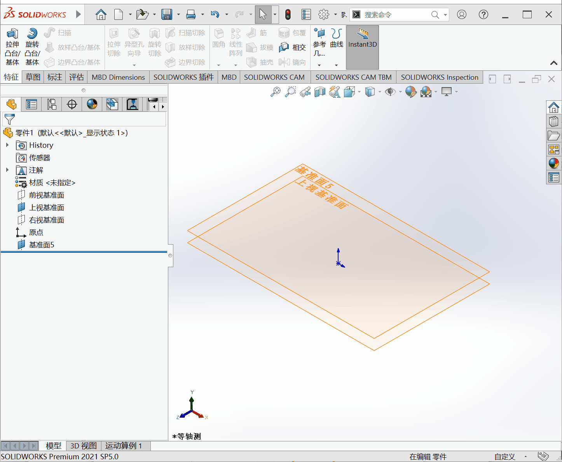Screen dimensions: 562x462
Task: Open file properties list icon
Action: [x=306, y=15]
